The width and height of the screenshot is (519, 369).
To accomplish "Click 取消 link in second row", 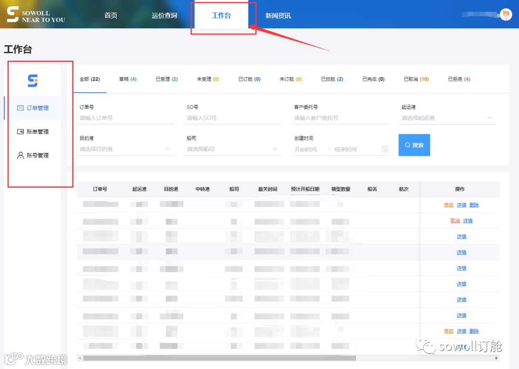I will [x=455, y=221].
